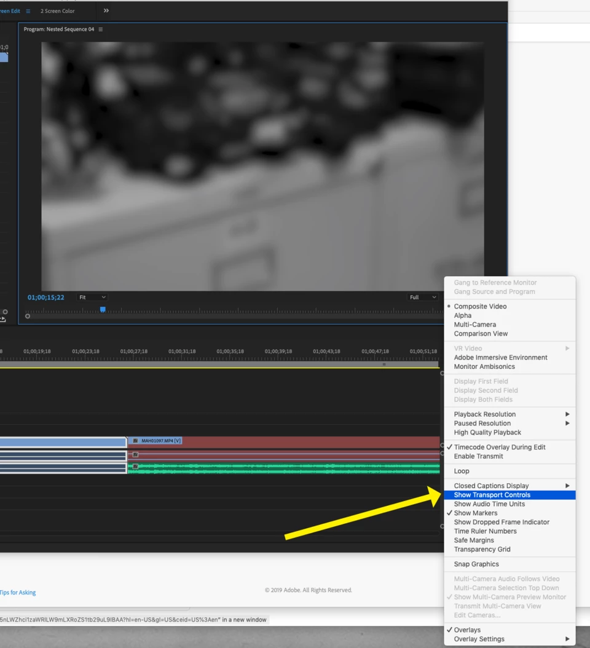This screenshot has height=648, width=590.
Task: Click the panel overflow double-chevron icon
Action: (x=106, y=10)
